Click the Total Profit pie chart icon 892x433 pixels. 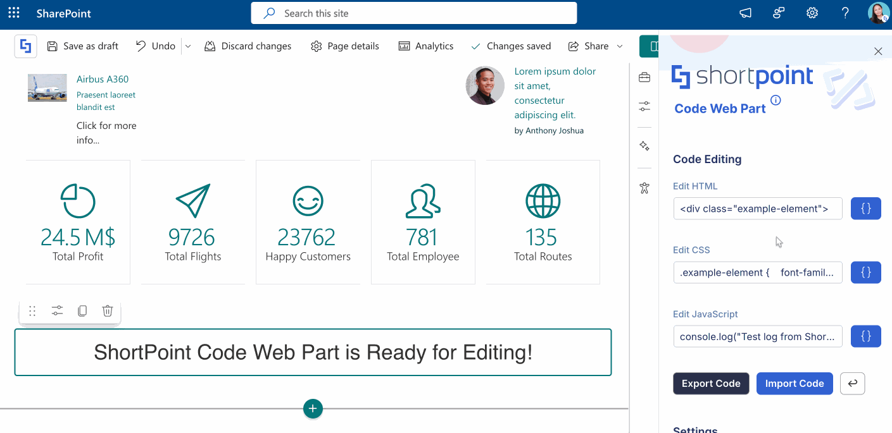click(78, 201)
